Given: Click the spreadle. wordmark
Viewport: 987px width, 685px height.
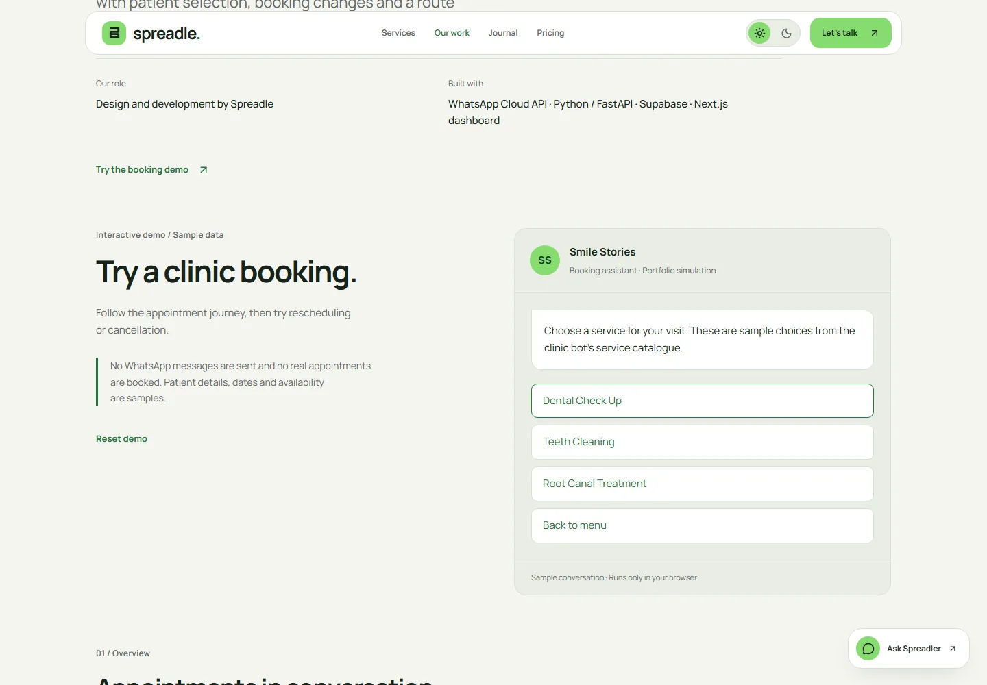Looking at the screenshot, I should [167, 34].
